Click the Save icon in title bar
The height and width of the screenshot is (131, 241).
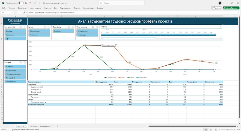click(x=26, y=3)
